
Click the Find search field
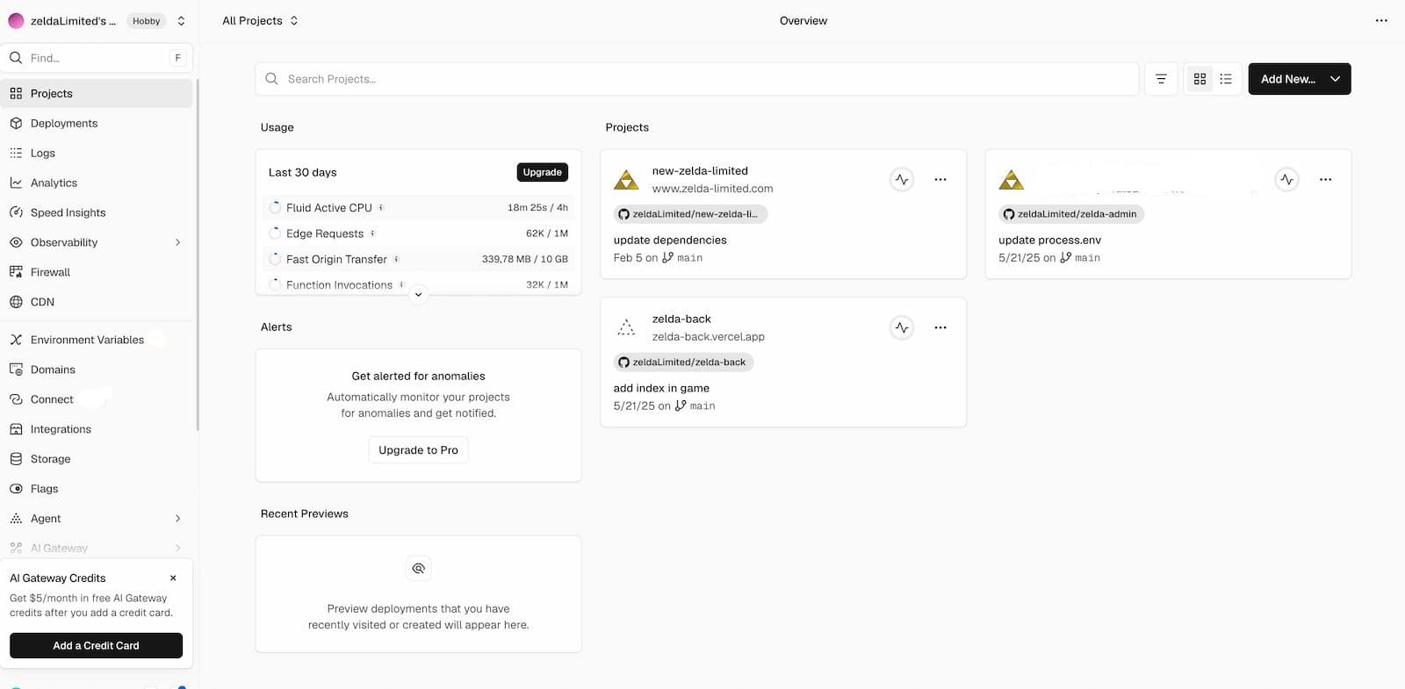[97, 58]
